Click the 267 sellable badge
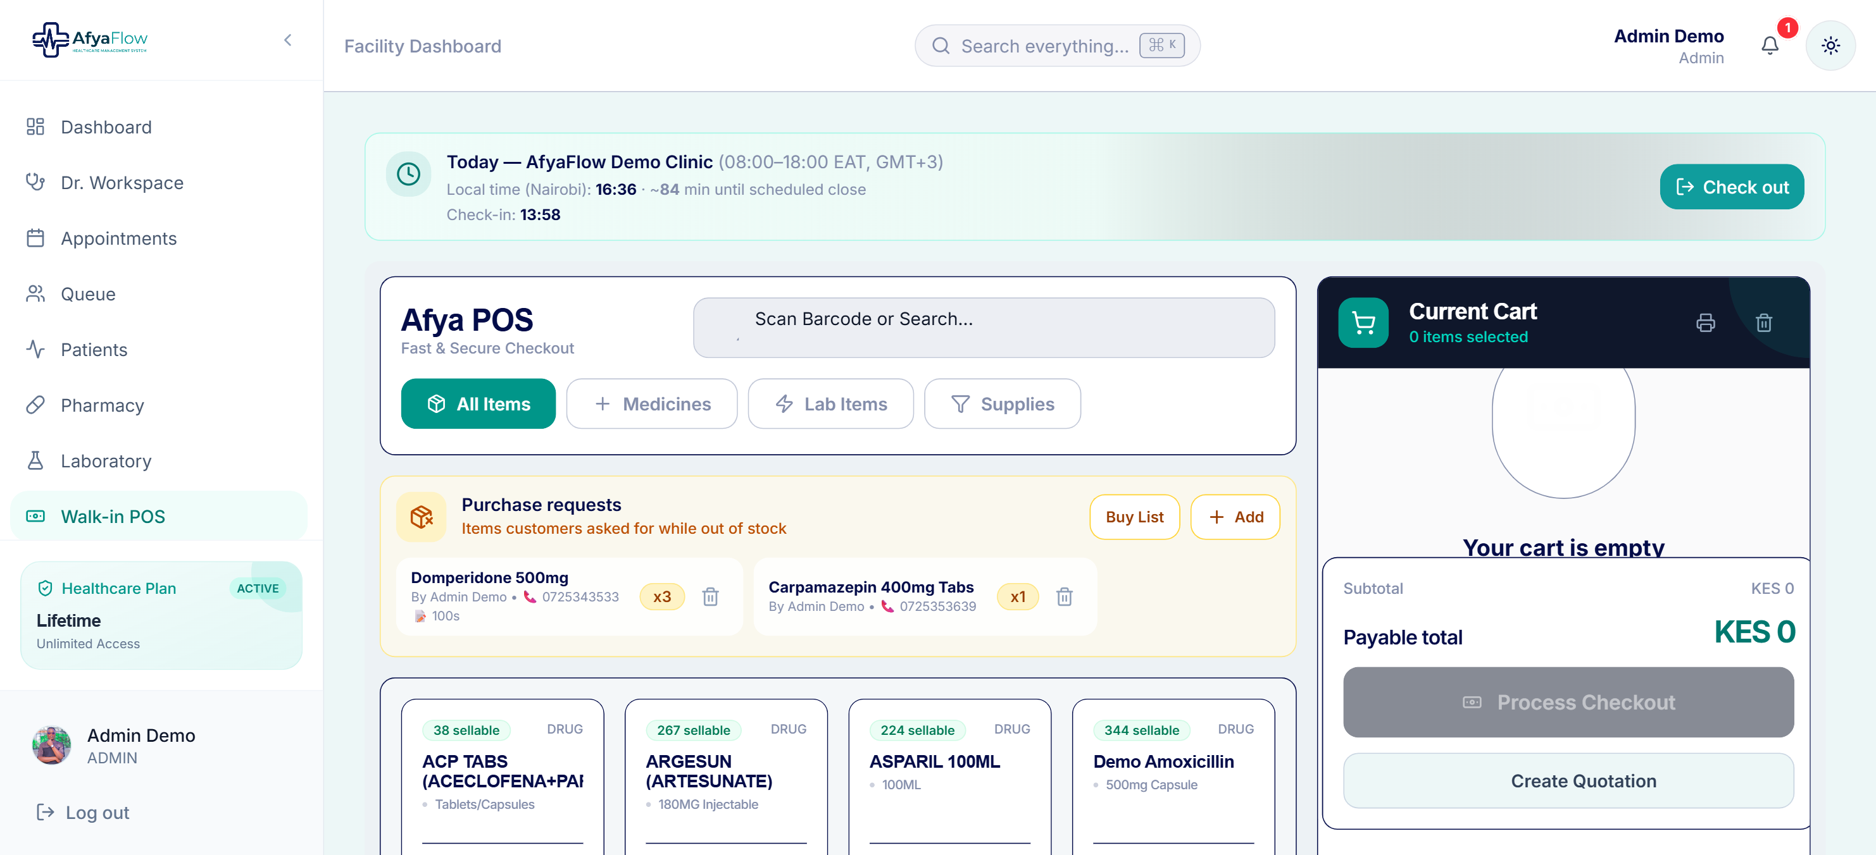This screenshot has width=1876, height=855. (x=693, y=730)
